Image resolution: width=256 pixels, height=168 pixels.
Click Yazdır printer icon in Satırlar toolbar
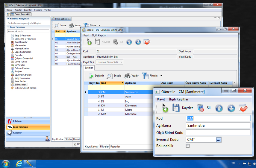click(127, 76)
